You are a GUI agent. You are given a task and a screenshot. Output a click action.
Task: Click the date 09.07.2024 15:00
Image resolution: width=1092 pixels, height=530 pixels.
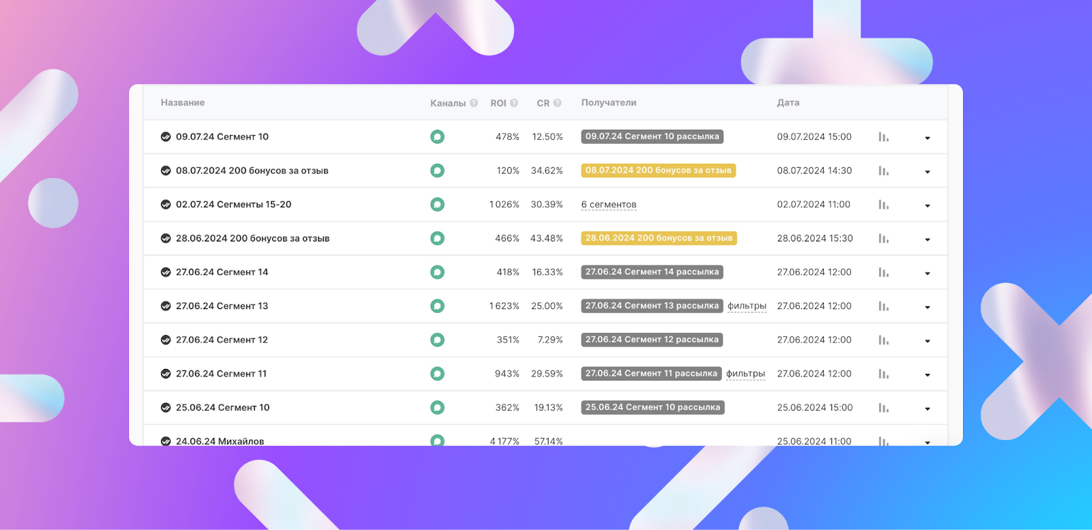click(x=814, y=136)
